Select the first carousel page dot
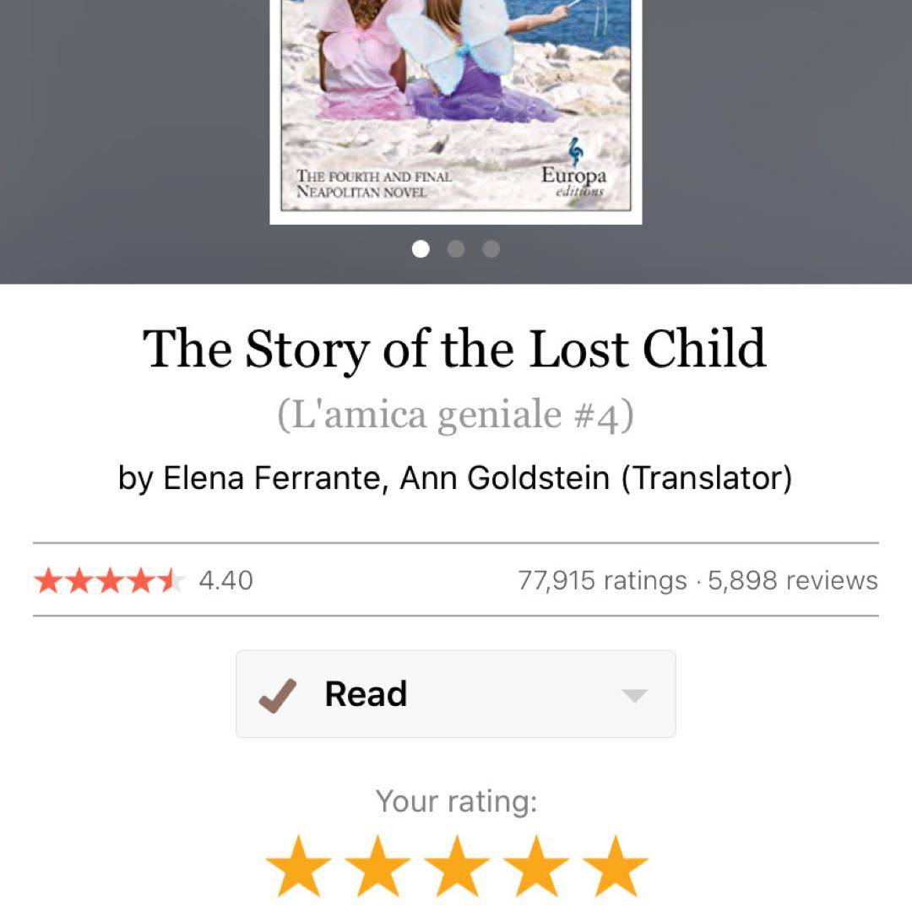 (421, 249)
